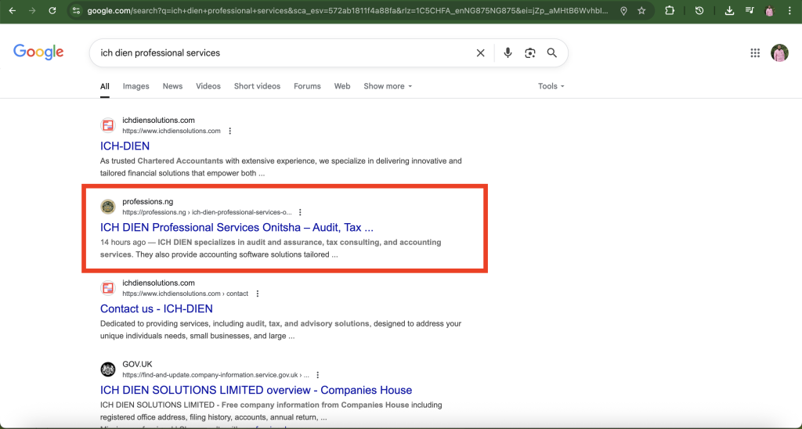This screenshot has height=429, width=802.
Task: Reload the page with refresh icon
Action: point(52,10)
